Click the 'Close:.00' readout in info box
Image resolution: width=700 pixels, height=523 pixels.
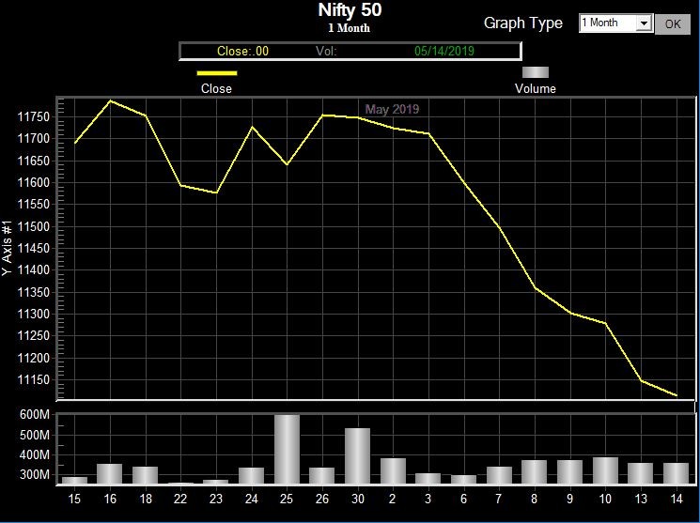point(242,52)
